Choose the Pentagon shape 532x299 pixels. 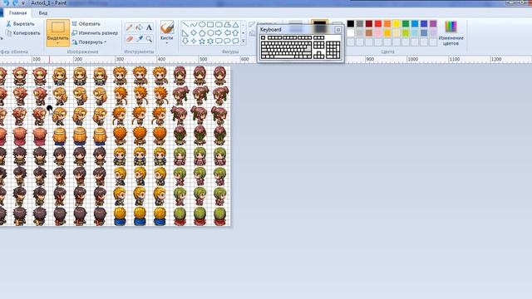(202, 33)
